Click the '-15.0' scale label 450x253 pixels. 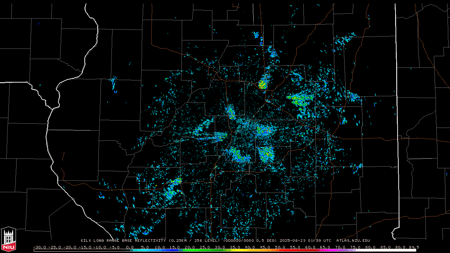point(85,247)
